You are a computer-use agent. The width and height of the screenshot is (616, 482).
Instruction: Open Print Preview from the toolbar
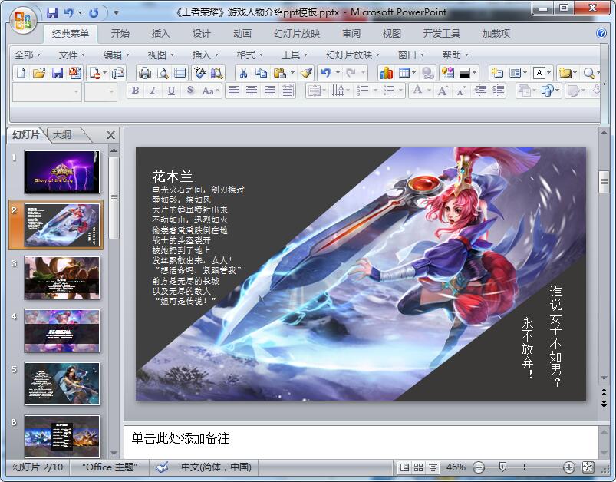pos(163,73)
